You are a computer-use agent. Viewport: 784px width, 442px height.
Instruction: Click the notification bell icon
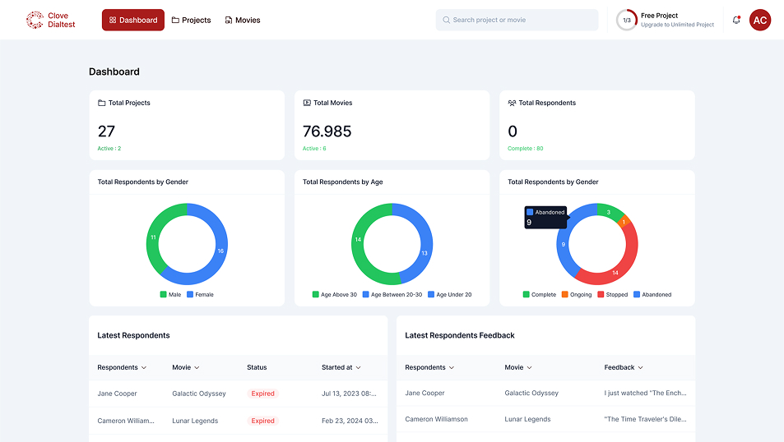[x=736, y=20]
